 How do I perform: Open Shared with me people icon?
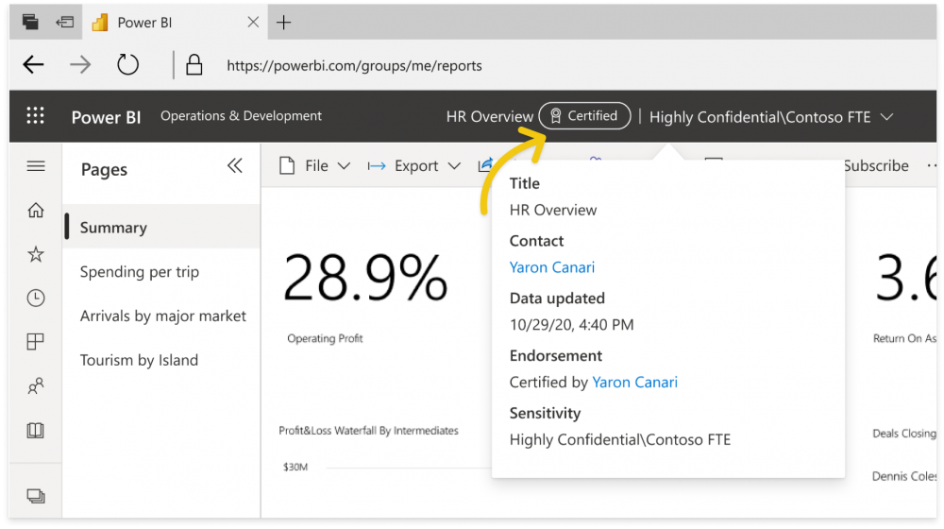[36, 386]
